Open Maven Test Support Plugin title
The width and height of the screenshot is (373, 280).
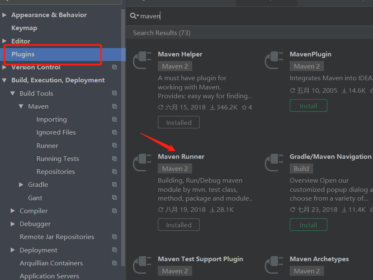pyautogui.click(x=201, y=259)
